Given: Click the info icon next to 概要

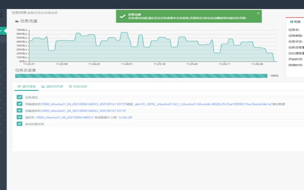Looking at the screenshot, I should click(291, 22).
